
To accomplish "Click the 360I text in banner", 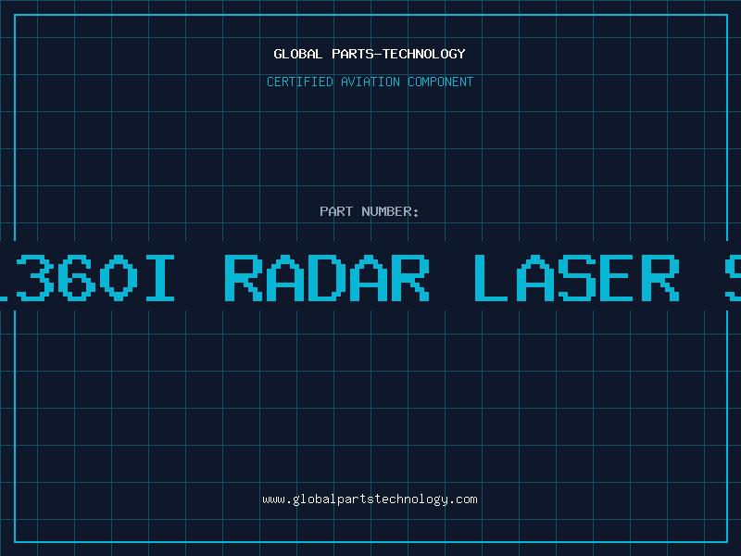I will click(x=95, y=277).
